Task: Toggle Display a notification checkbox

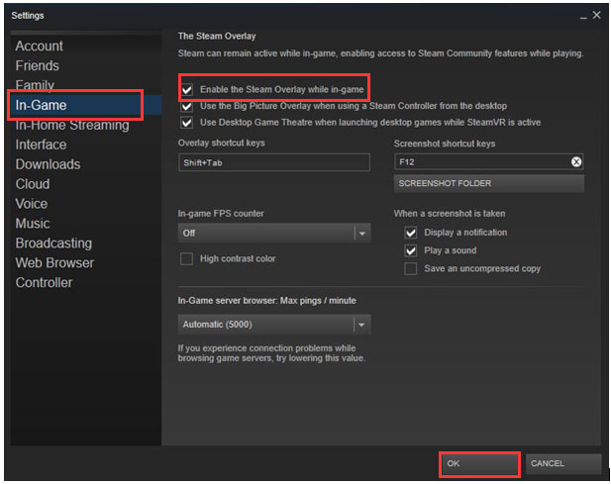Action: (x=411, y=233)
